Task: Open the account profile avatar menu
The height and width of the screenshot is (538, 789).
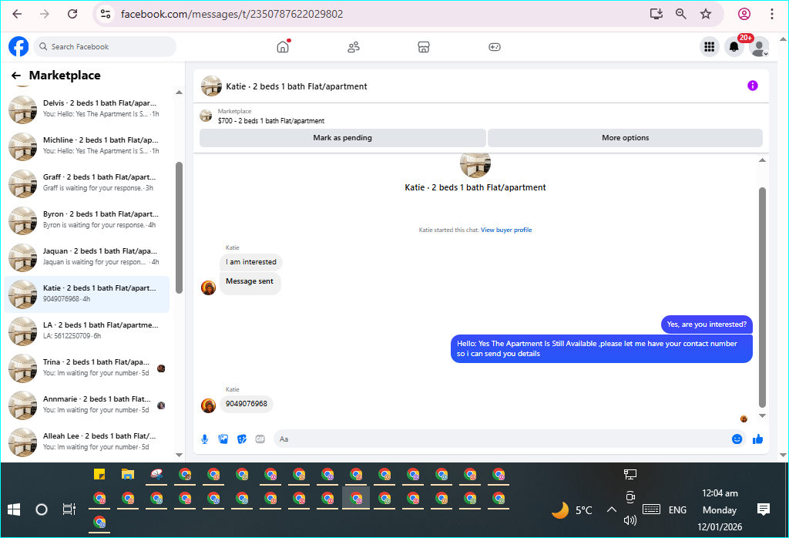Action: pos(759,47)
